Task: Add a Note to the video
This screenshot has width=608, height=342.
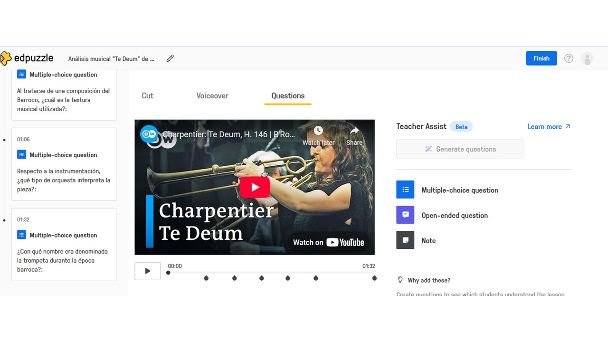Action: click(428, 241)
